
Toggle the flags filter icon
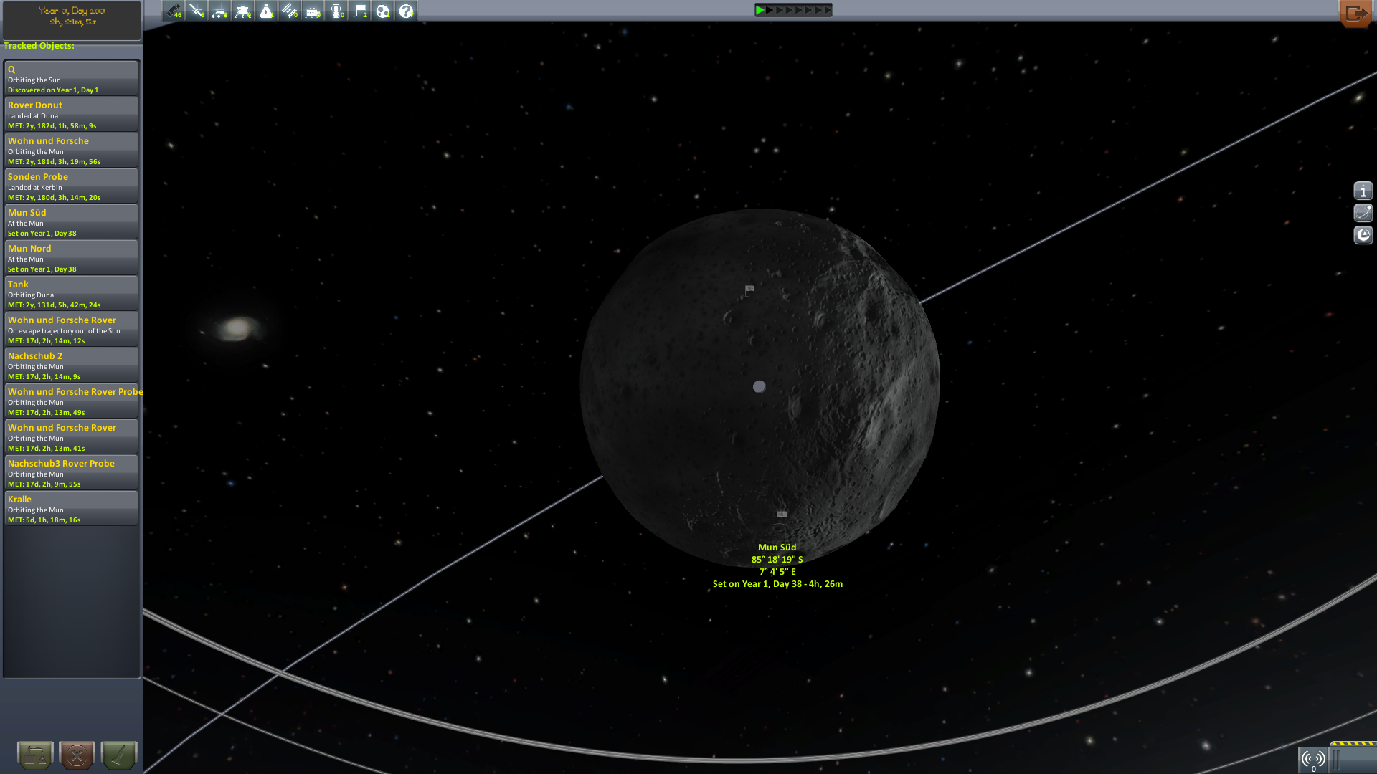tap(360, 11)
